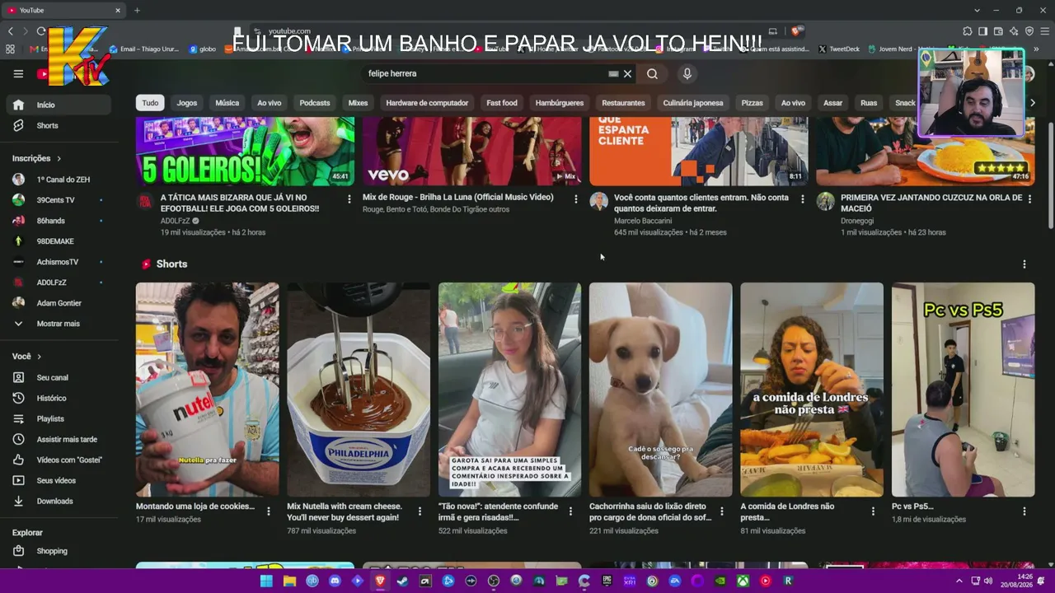Open Vídeos com "Gostei" list
1055x593 pixels.
[x=58, y=460]
